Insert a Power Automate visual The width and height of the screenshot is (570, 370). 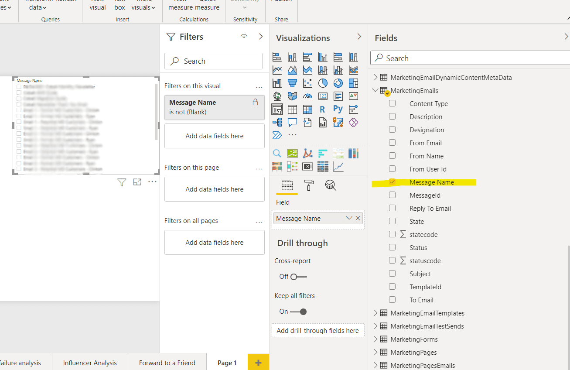coord(276,134)
